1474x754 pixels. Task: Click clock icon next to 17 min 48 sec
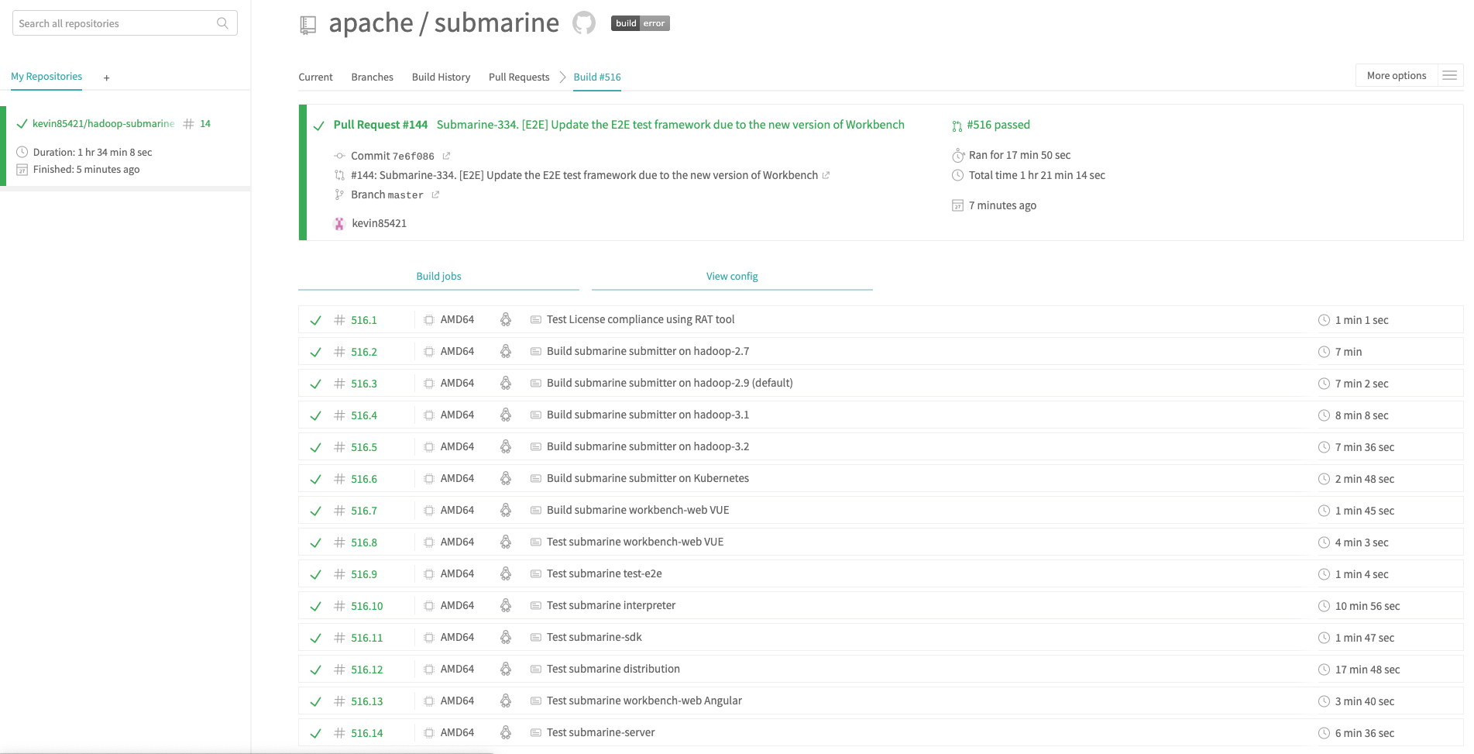click(1325, 670)
